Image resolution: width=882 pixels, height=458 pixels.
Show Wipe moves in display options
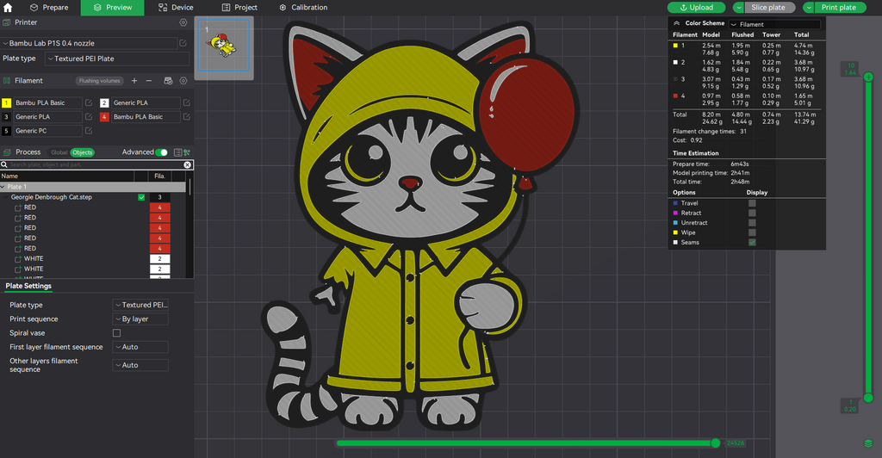tap(752, 232)
